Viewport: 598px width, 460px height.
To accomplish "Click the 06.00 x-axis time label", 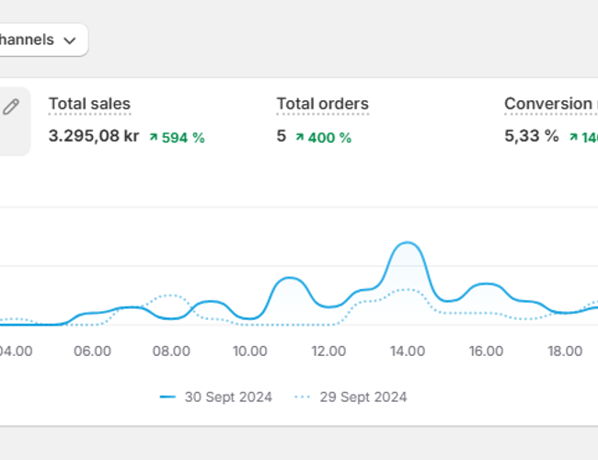I will click(93, 351).
